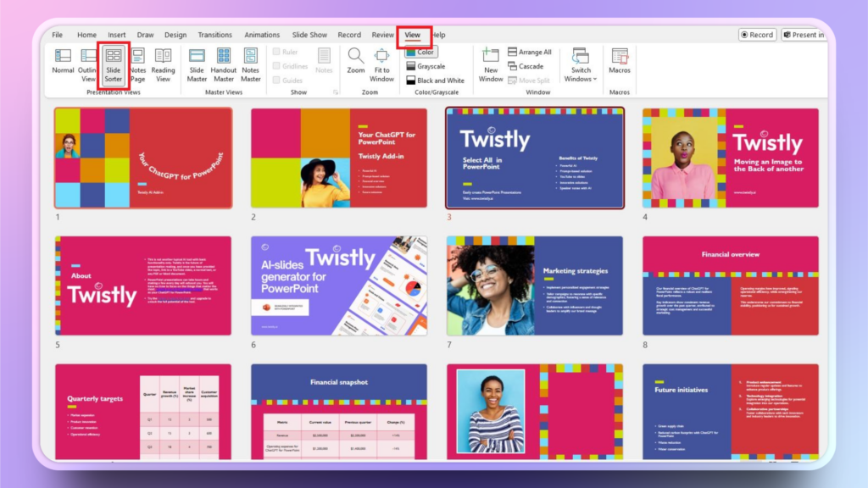Screen dimensions: 868x488
Task: Select the Quarterly targets slide
Action: pyautogui.click(x=143, y=412)
